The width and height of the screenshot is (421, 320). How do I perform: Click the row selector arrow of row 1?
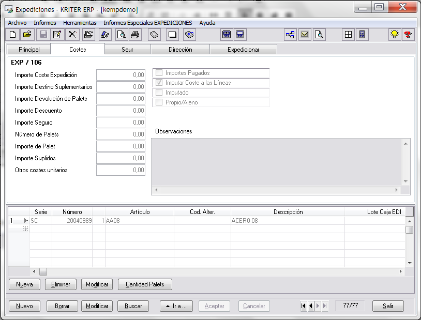tap(25, 221)
